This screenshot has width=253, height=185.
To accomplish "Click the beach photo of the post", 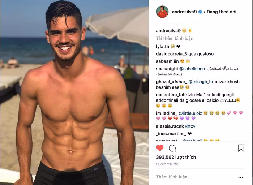I will 74,92.
